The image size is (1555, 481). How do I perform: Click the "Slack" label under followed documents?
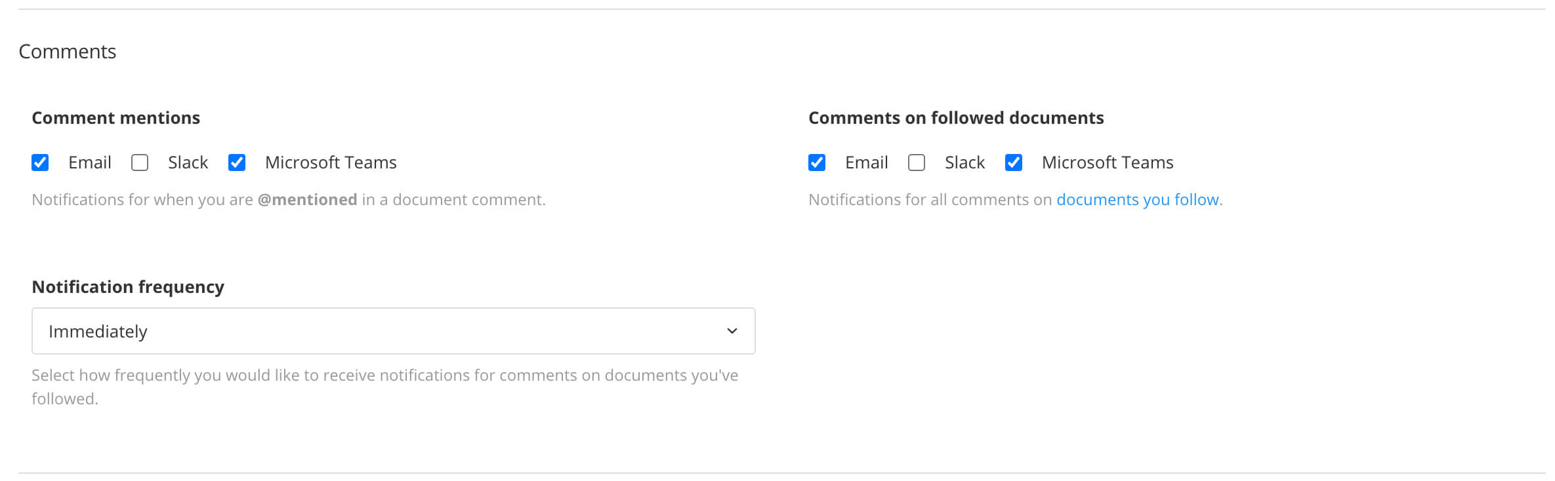(x=964, y=163)
